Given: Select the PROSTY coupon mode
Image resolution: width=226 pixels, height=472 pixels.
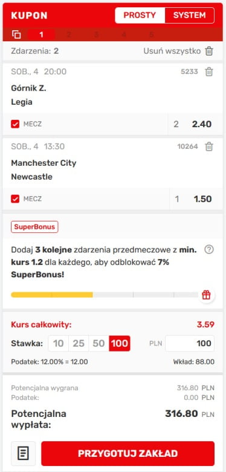Looking at the screenshot, I should pyautogui.click(x=140, y=15).
